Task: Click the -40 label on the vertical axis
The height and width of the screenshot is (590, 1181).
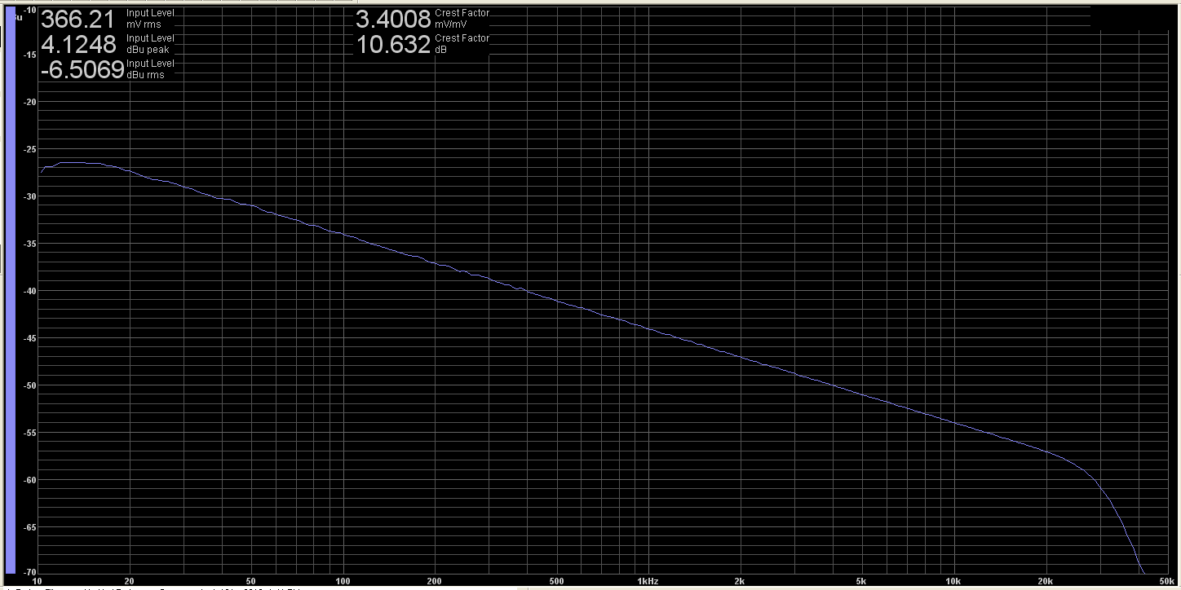Action: (x=30, y=291)
